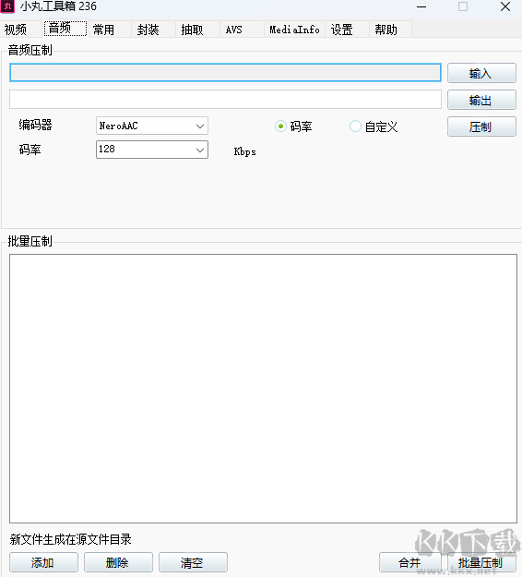Focus the audio output path field
Image resolution: width=522 pixels, height=577 pixels.
pyautogui.click(x=225, y=100)
